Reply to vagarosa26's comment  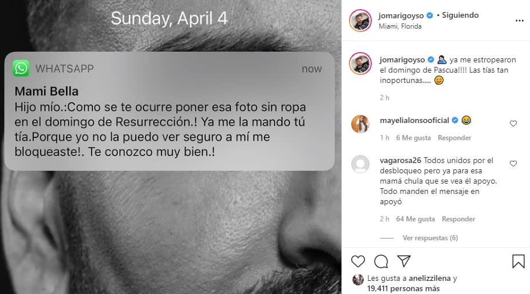click(x=458, y=219)
